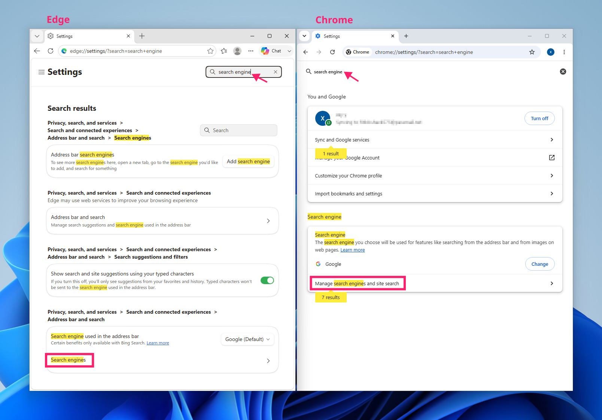602x420 pixels.
Task: Toggle search and site suggestions switch
Action: [x=267, y=280]
